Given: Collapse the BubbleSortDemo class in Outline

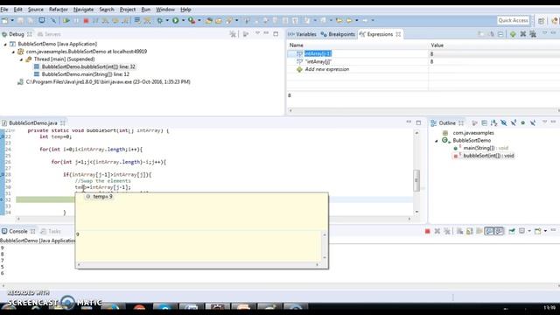Looking at the screenshot, I should pos(436,141).
